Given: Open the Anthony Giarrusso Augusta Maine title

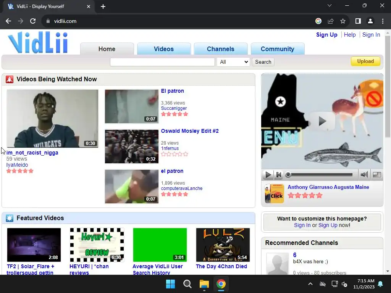Looking at the screenshot, I should 328,187.
